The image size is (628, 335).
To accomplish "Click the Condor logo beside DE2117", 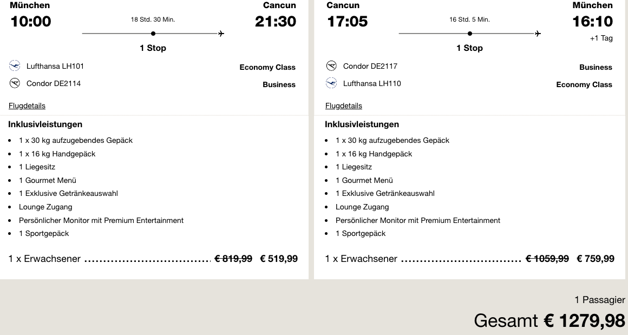I will [x=331, y=66].
